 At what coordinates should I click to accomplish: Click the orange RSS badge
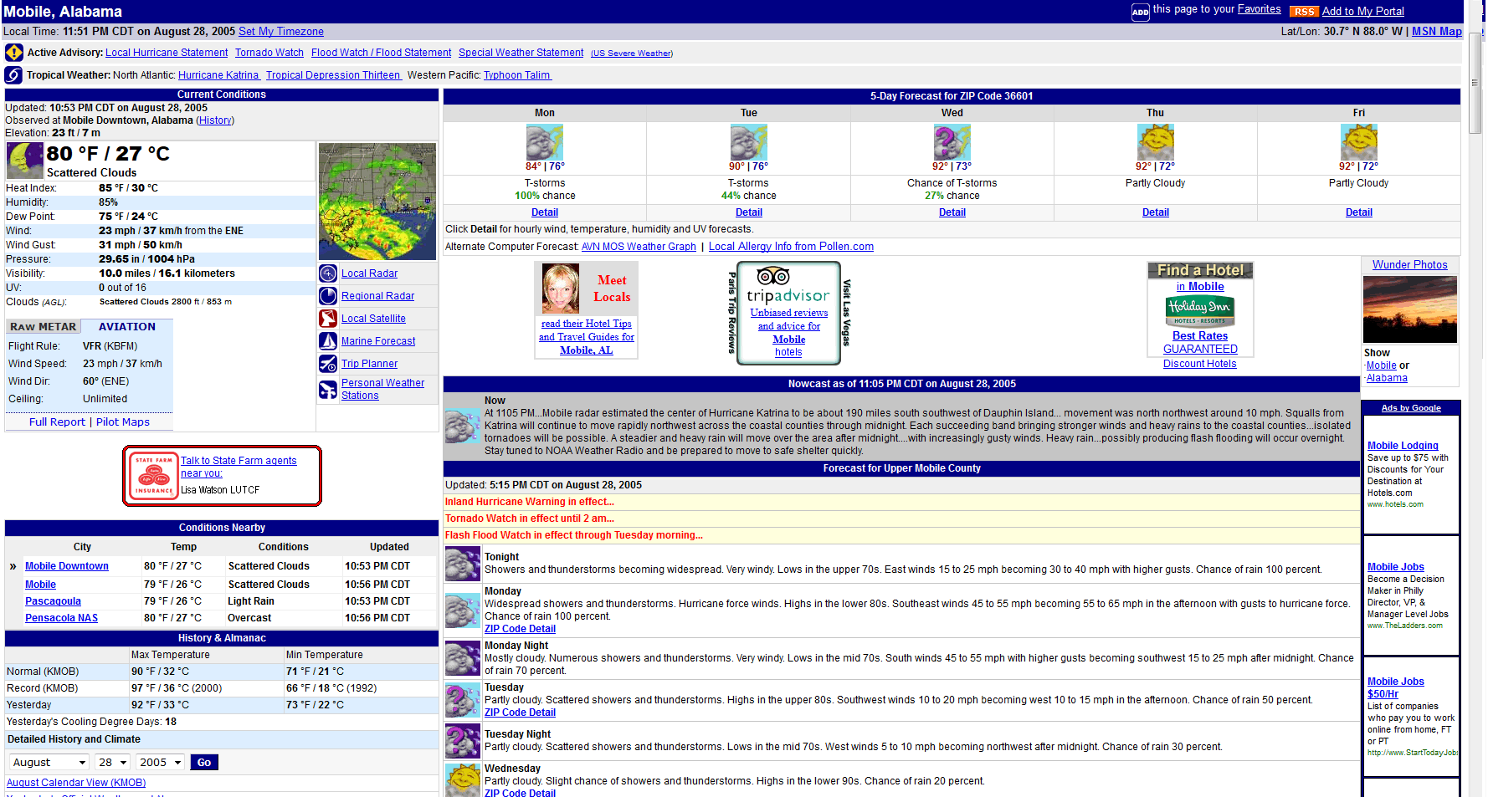coord(1304,12)
